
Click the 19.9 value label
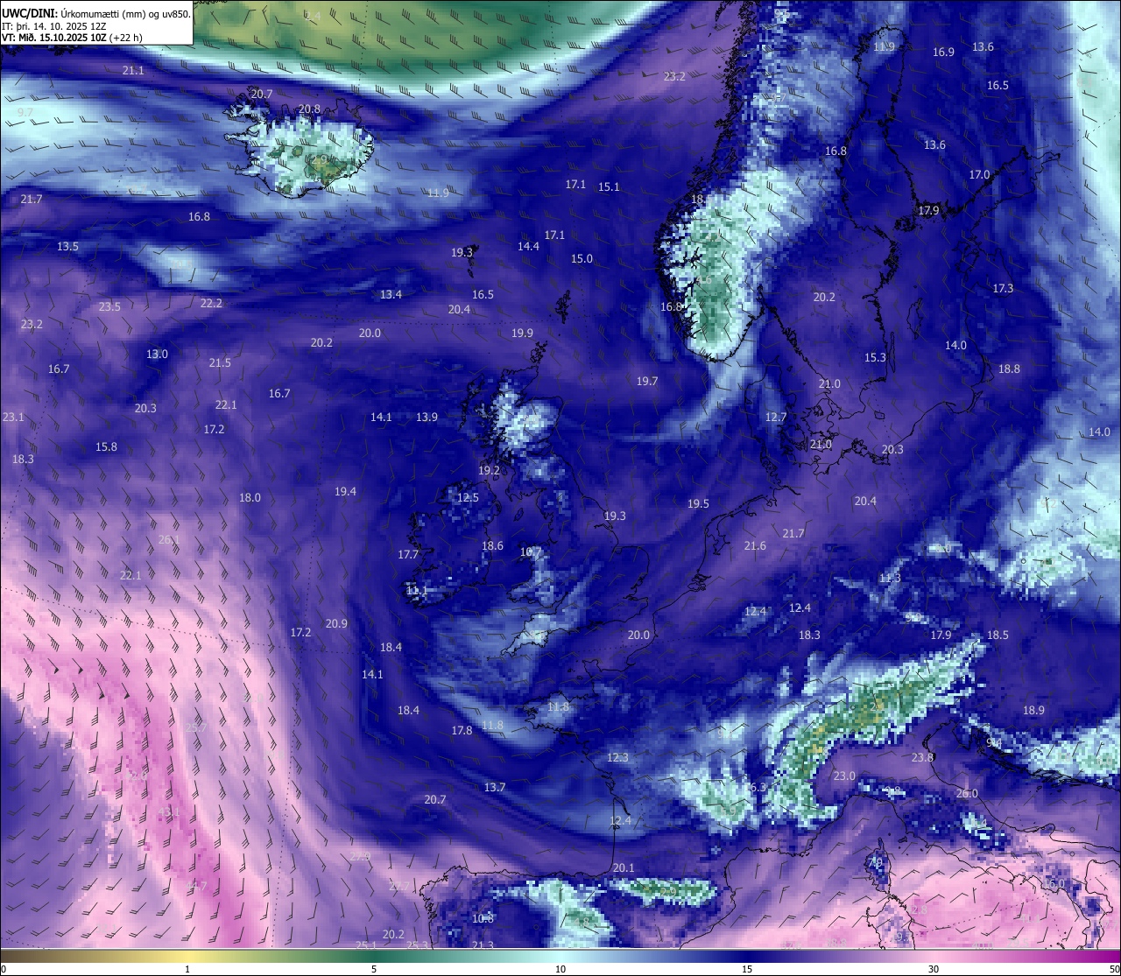click(522, 334)
